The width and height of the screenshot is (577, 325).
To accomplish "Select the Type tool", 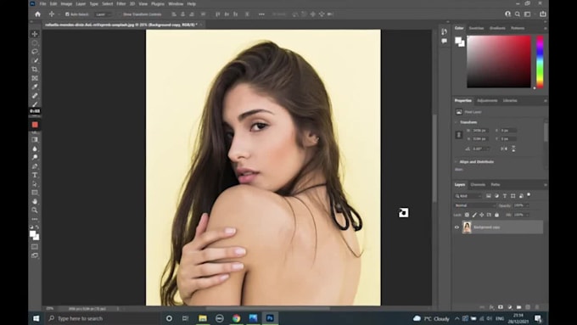I will (x=35, y=175).
